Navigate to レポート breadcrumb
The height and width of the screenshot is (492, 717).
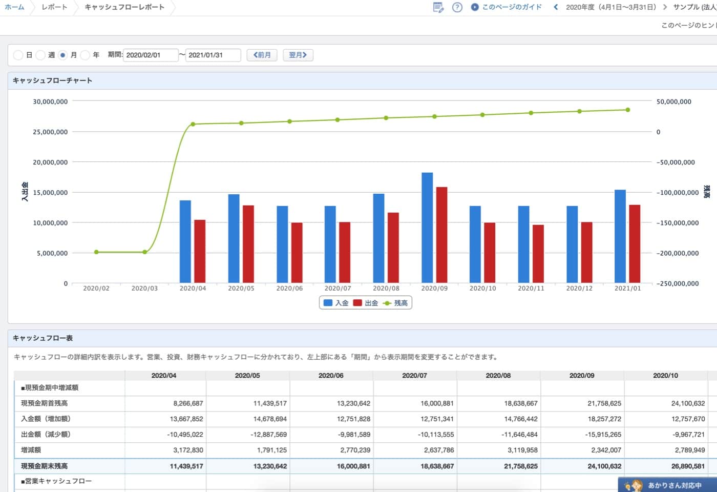coord(54,7)
